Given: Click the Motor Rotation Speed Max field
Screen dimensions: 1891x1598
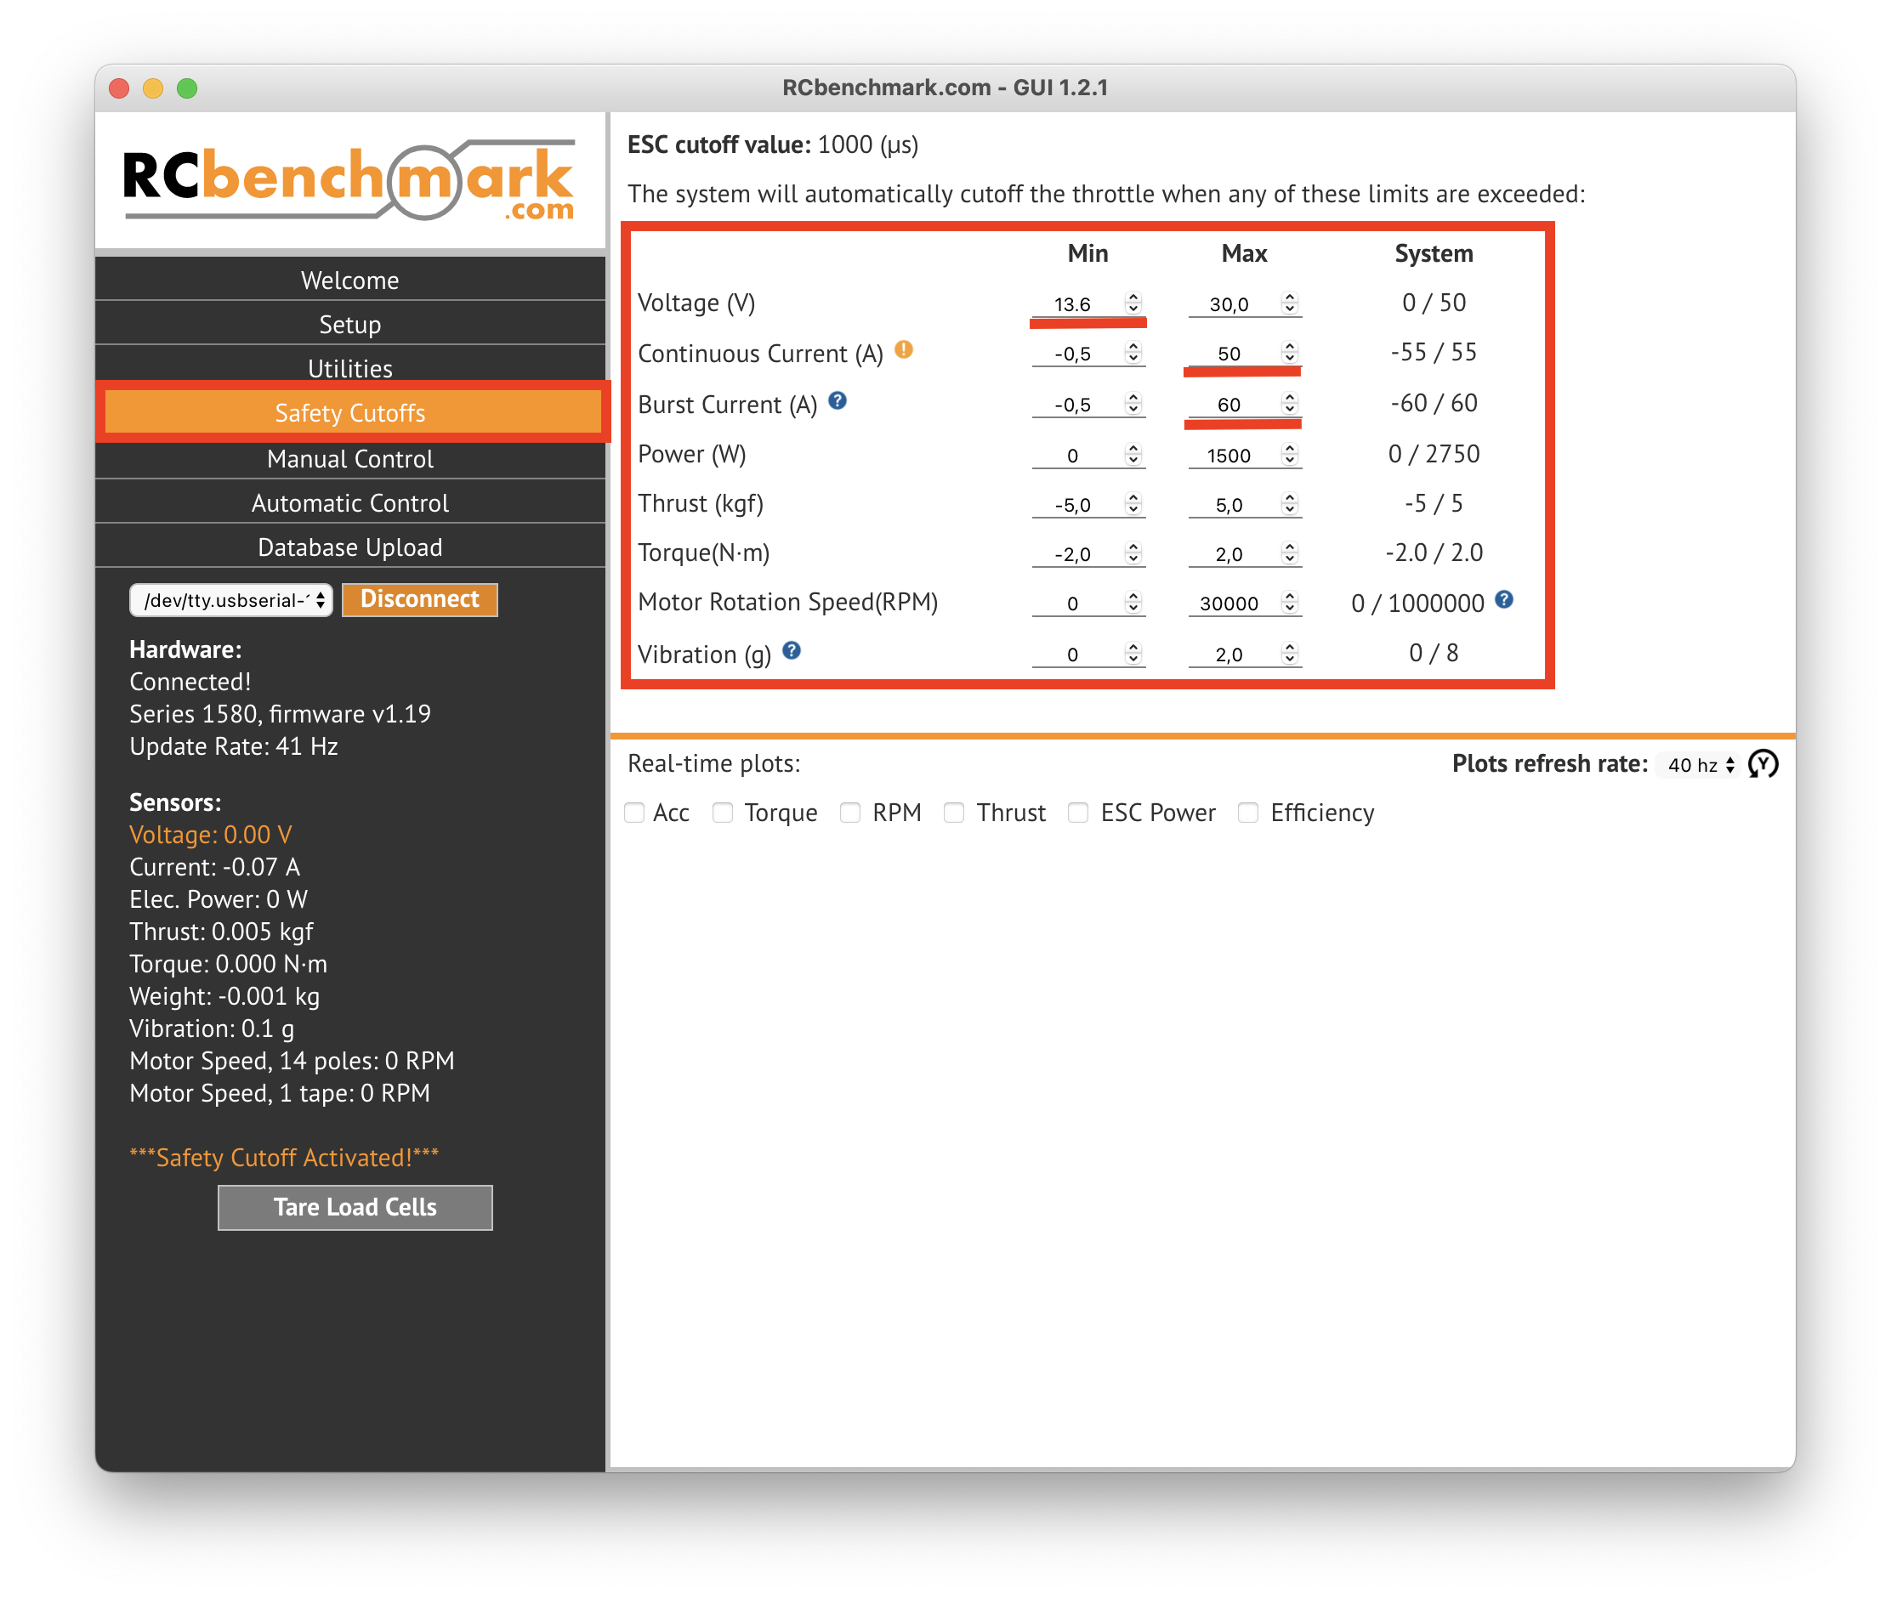Looking at the screenshot, I should (1229, 603).
